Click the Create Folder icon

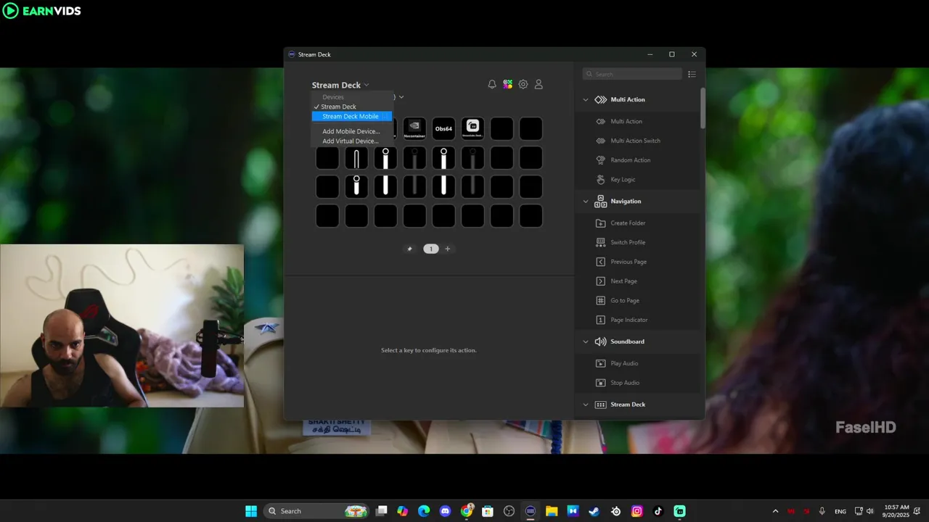tap(600, 223)
